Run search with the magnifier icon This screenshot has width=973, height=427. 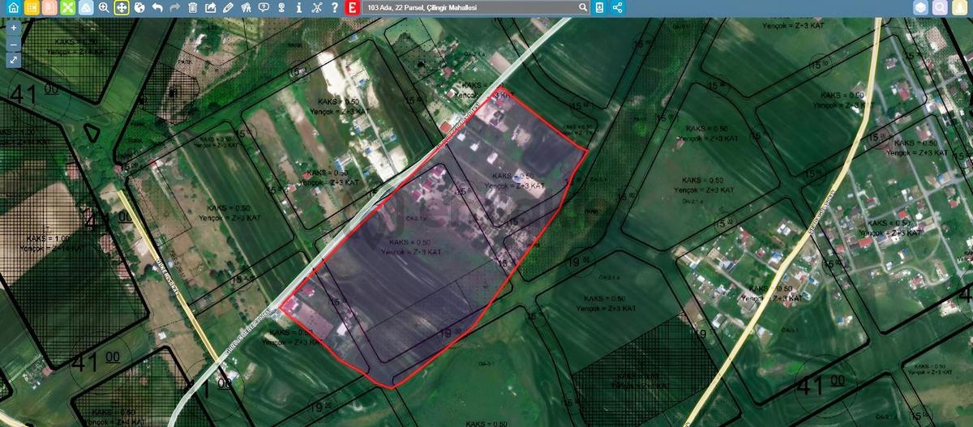583,7
